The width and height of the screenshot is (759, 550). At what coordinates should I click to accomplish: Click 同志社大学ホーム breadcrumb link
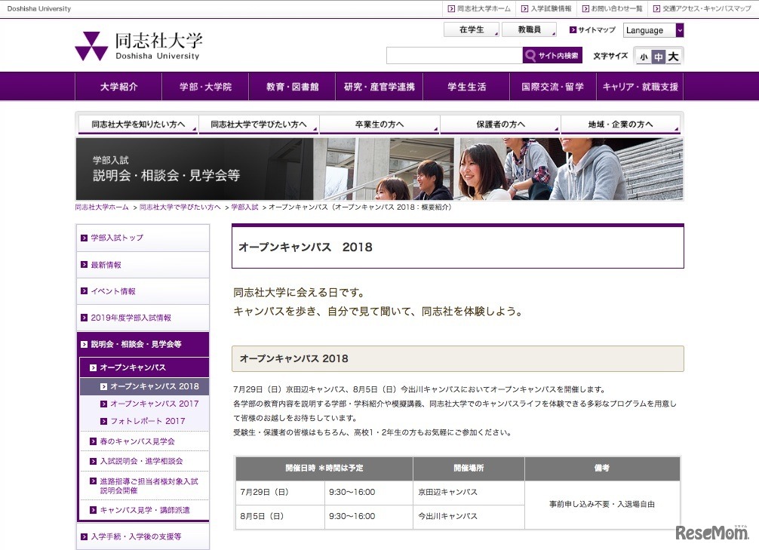coord(102,207)
